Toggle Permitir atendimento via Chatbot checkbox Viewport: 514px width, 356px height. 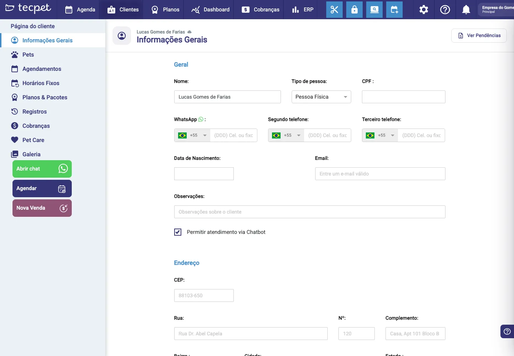coord(178,232)
